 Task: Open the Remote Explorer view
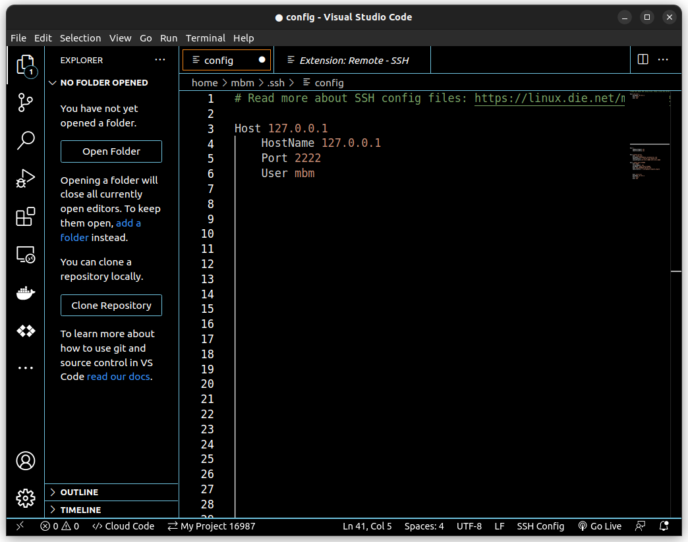25,255
